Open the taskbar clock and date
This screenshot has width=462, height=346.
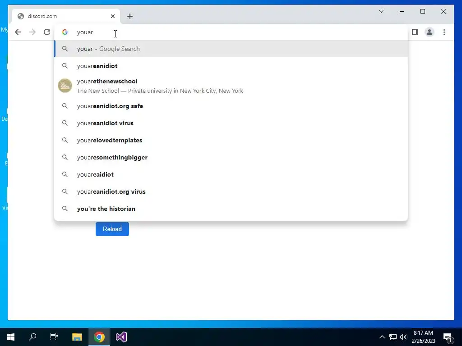pyautogui.click(x=423, y=337)
